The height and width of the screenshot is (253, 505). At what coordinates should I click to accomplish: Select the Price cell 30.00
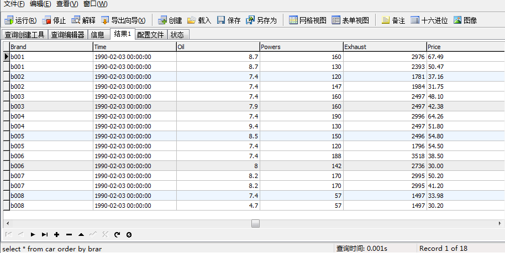click(x=466, y=166)
